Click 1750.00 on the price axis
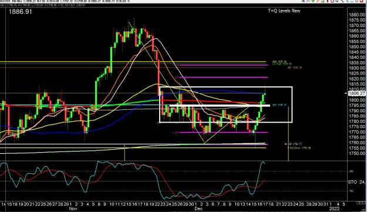The image size is (367, 212). click(x=356, y=153)
